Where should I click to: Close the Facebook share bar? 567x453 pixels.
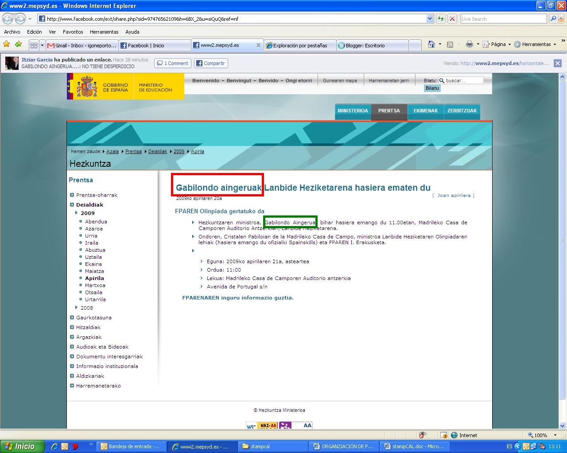558,63
